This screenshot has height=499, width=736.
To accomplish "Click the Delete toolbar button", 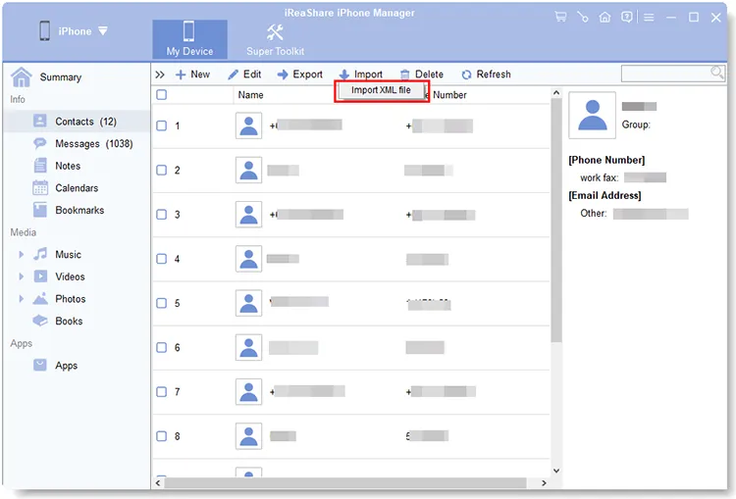I will [x=422, y=75].
